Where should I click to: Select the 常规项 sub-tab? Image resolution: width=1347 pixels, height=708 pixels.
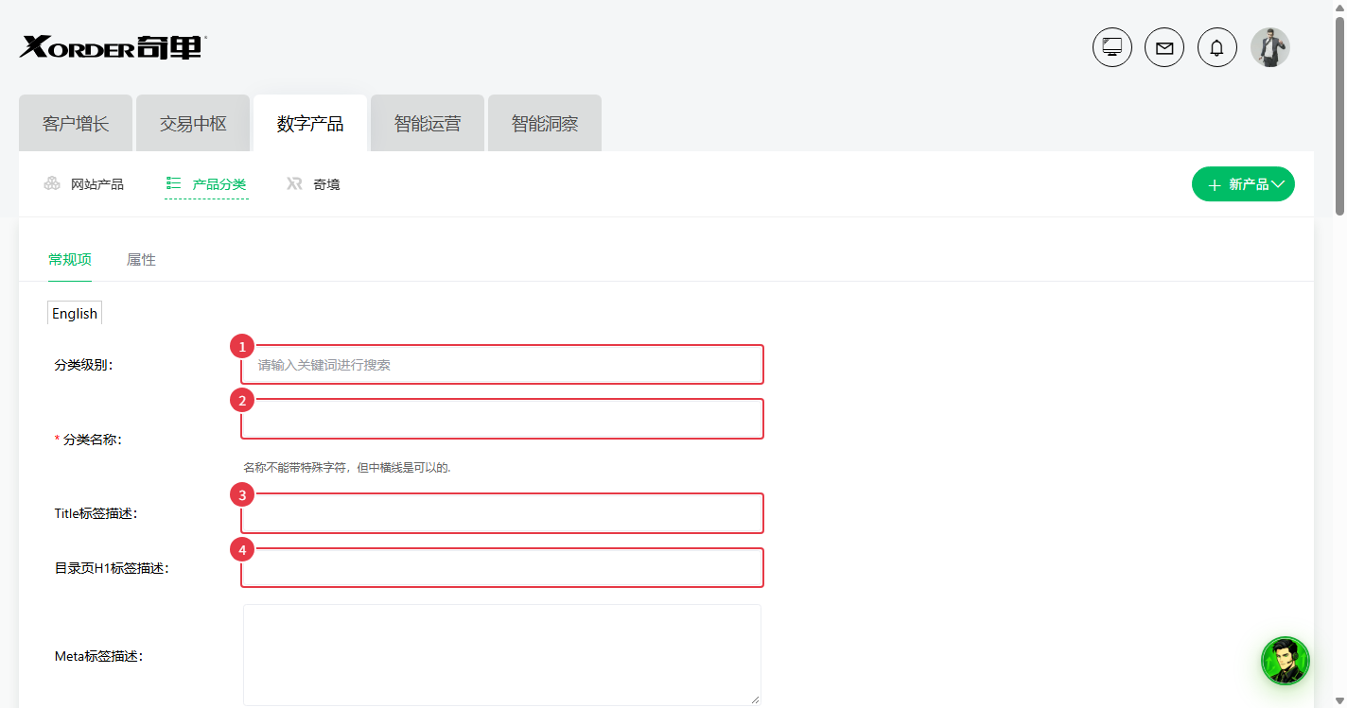click(70, 259)
